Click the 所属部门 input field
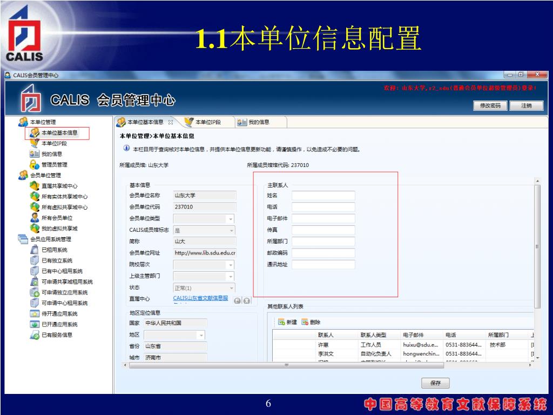The width and height of the screenshot is (553, 415). point(323,242)
